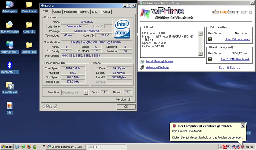Click the red security shield tray icon
Image resolution: width=256 pixels, height=150 pixels.
[242, 147]
